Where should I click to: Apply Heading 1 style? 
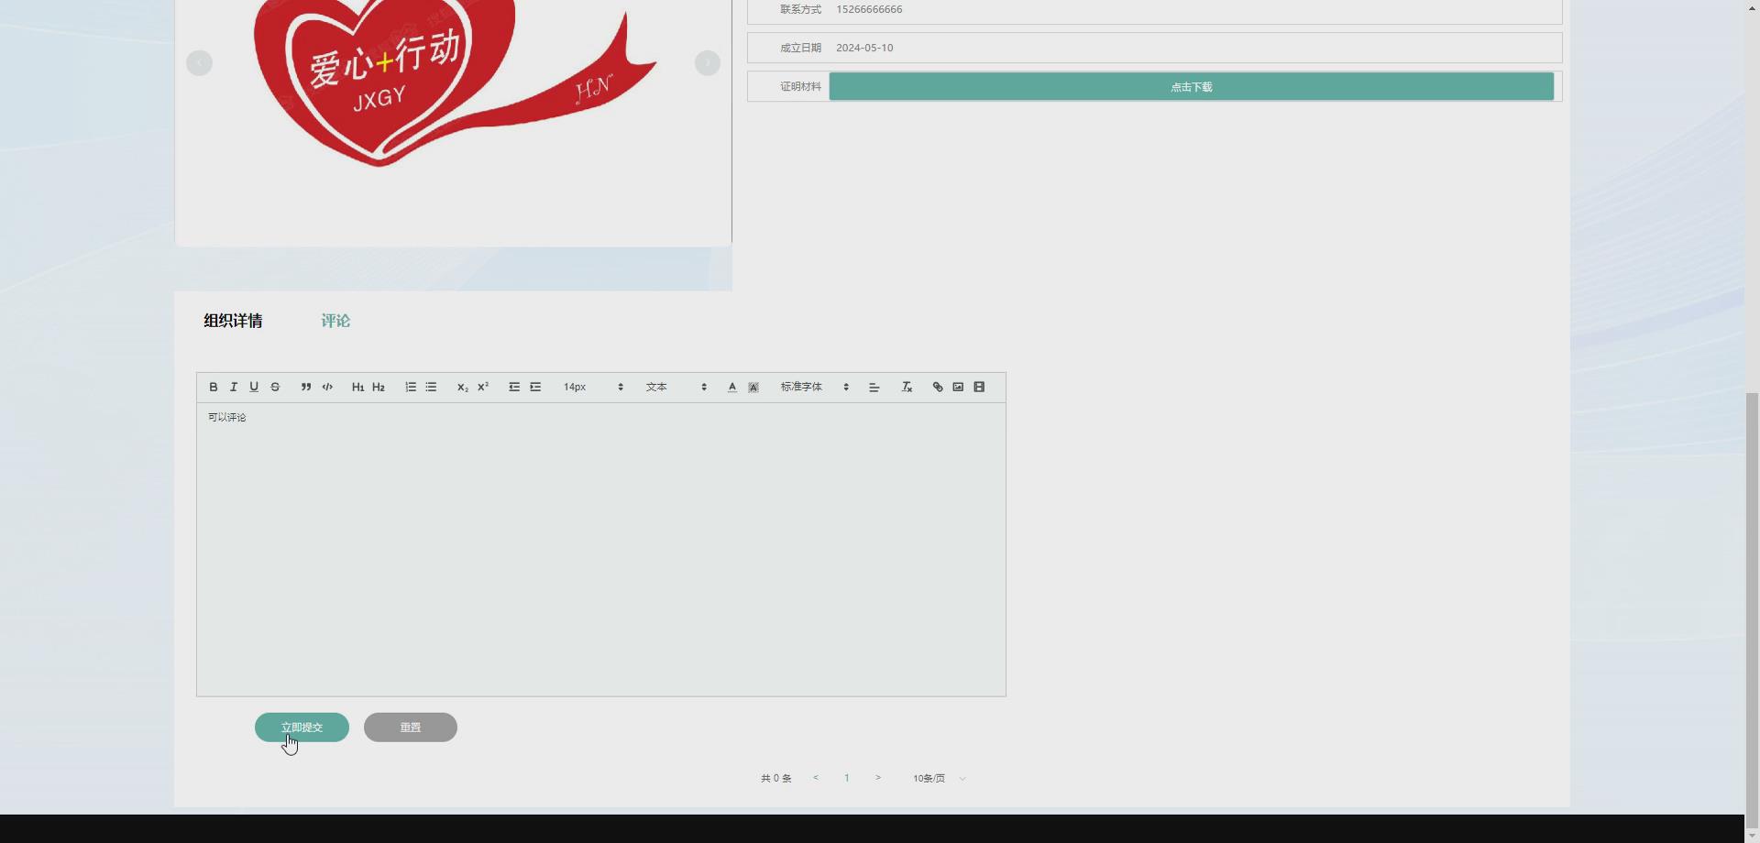pos(357,387)
